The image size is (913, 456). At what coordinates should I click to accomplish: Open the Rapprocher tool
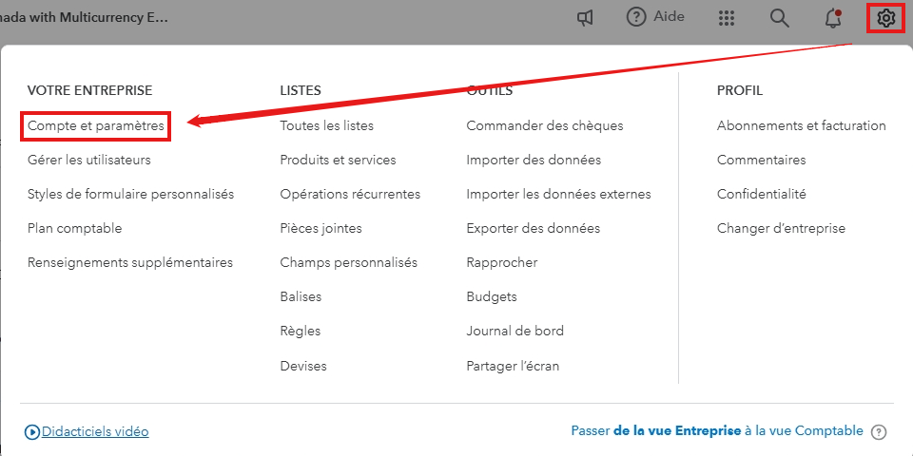coord(501,262)
